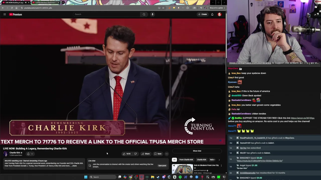Open File Explorer from the taskbar
The height and width of the screenshot is (180, 321).
coord(152,177)
